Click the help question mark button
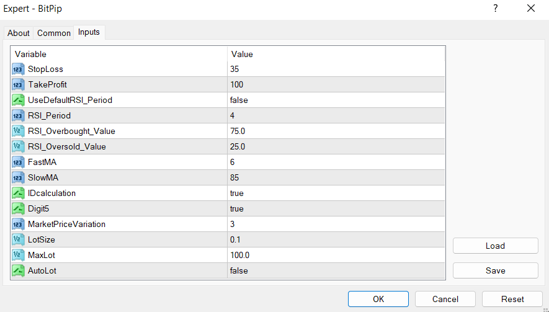The image size is (549, 312). click(x=495, y=9)
